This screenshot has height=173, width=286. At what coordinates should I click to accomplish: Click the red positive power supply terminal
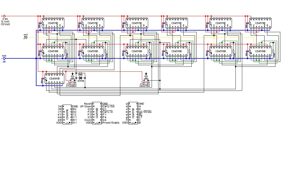click(4, 16)
